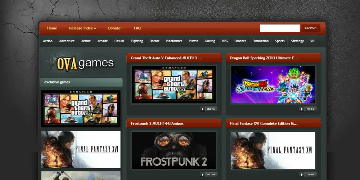Click GTA V thumbnail under exclusive games

pos(81,109)
